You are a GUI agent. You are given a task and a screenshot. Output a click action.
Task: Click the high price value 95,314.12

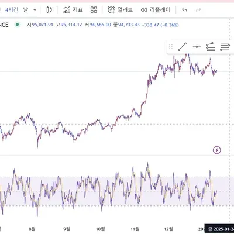[x=71, y=25]
